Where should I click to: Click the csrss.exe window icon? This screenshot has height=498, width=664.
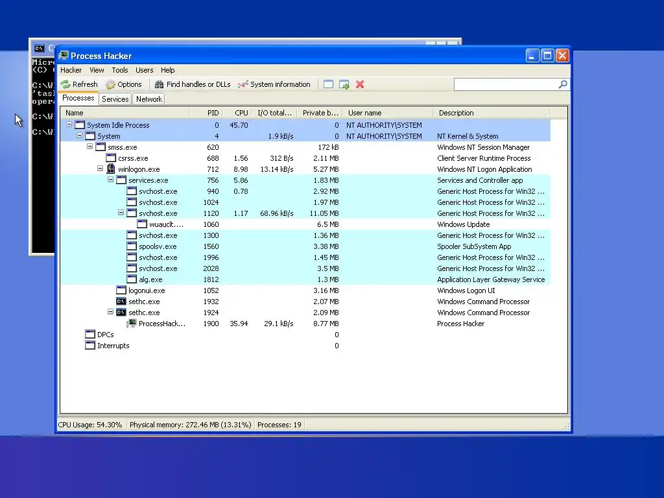pos(111,158)
